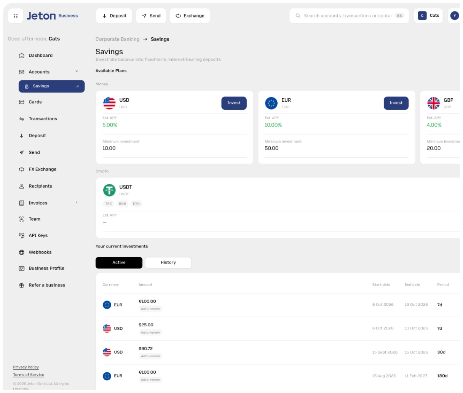Click the top bar Exchange button
Image resolution: width=463 pixels, height=393 pixels.
pyautogui.click(x=190, y=16)
